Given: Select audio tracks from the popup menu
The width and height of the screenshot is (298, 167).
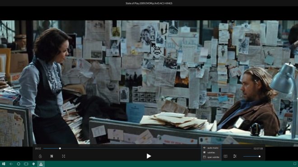Looking at the screenshot, I should click(211, 148).
